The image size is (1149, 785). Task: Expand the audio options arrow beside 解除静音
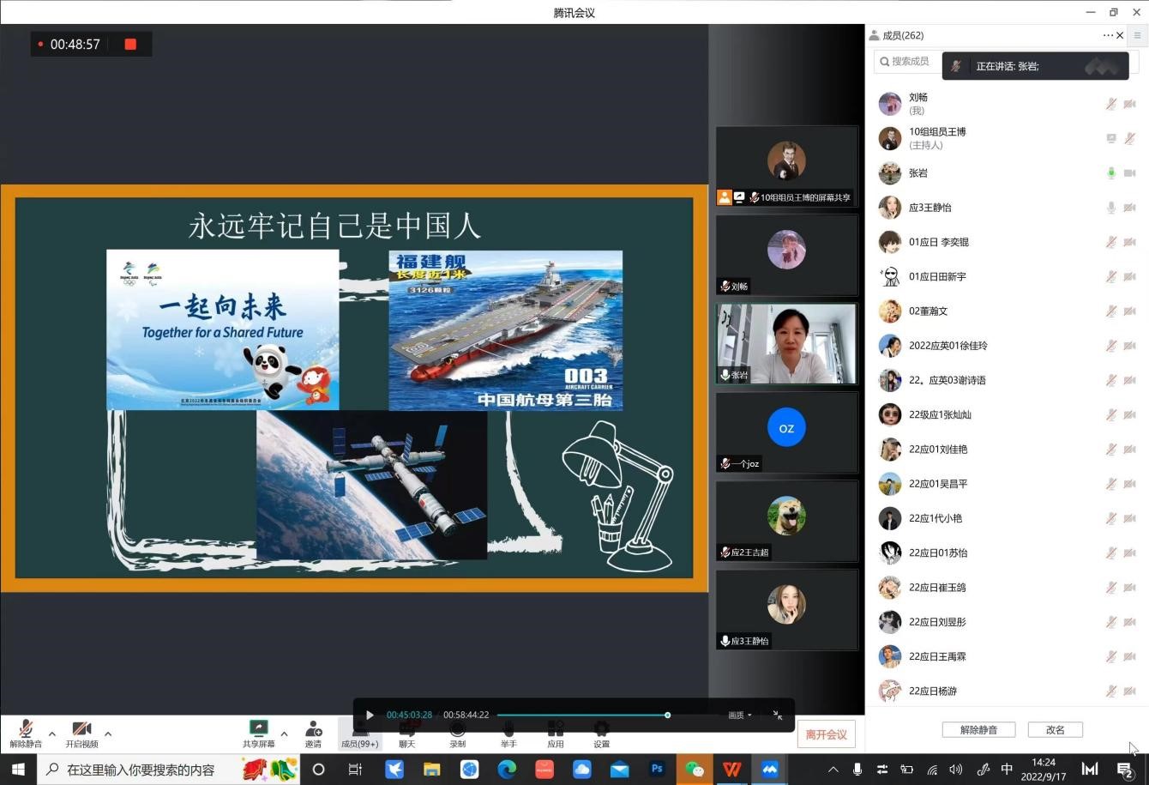[52, 734]
